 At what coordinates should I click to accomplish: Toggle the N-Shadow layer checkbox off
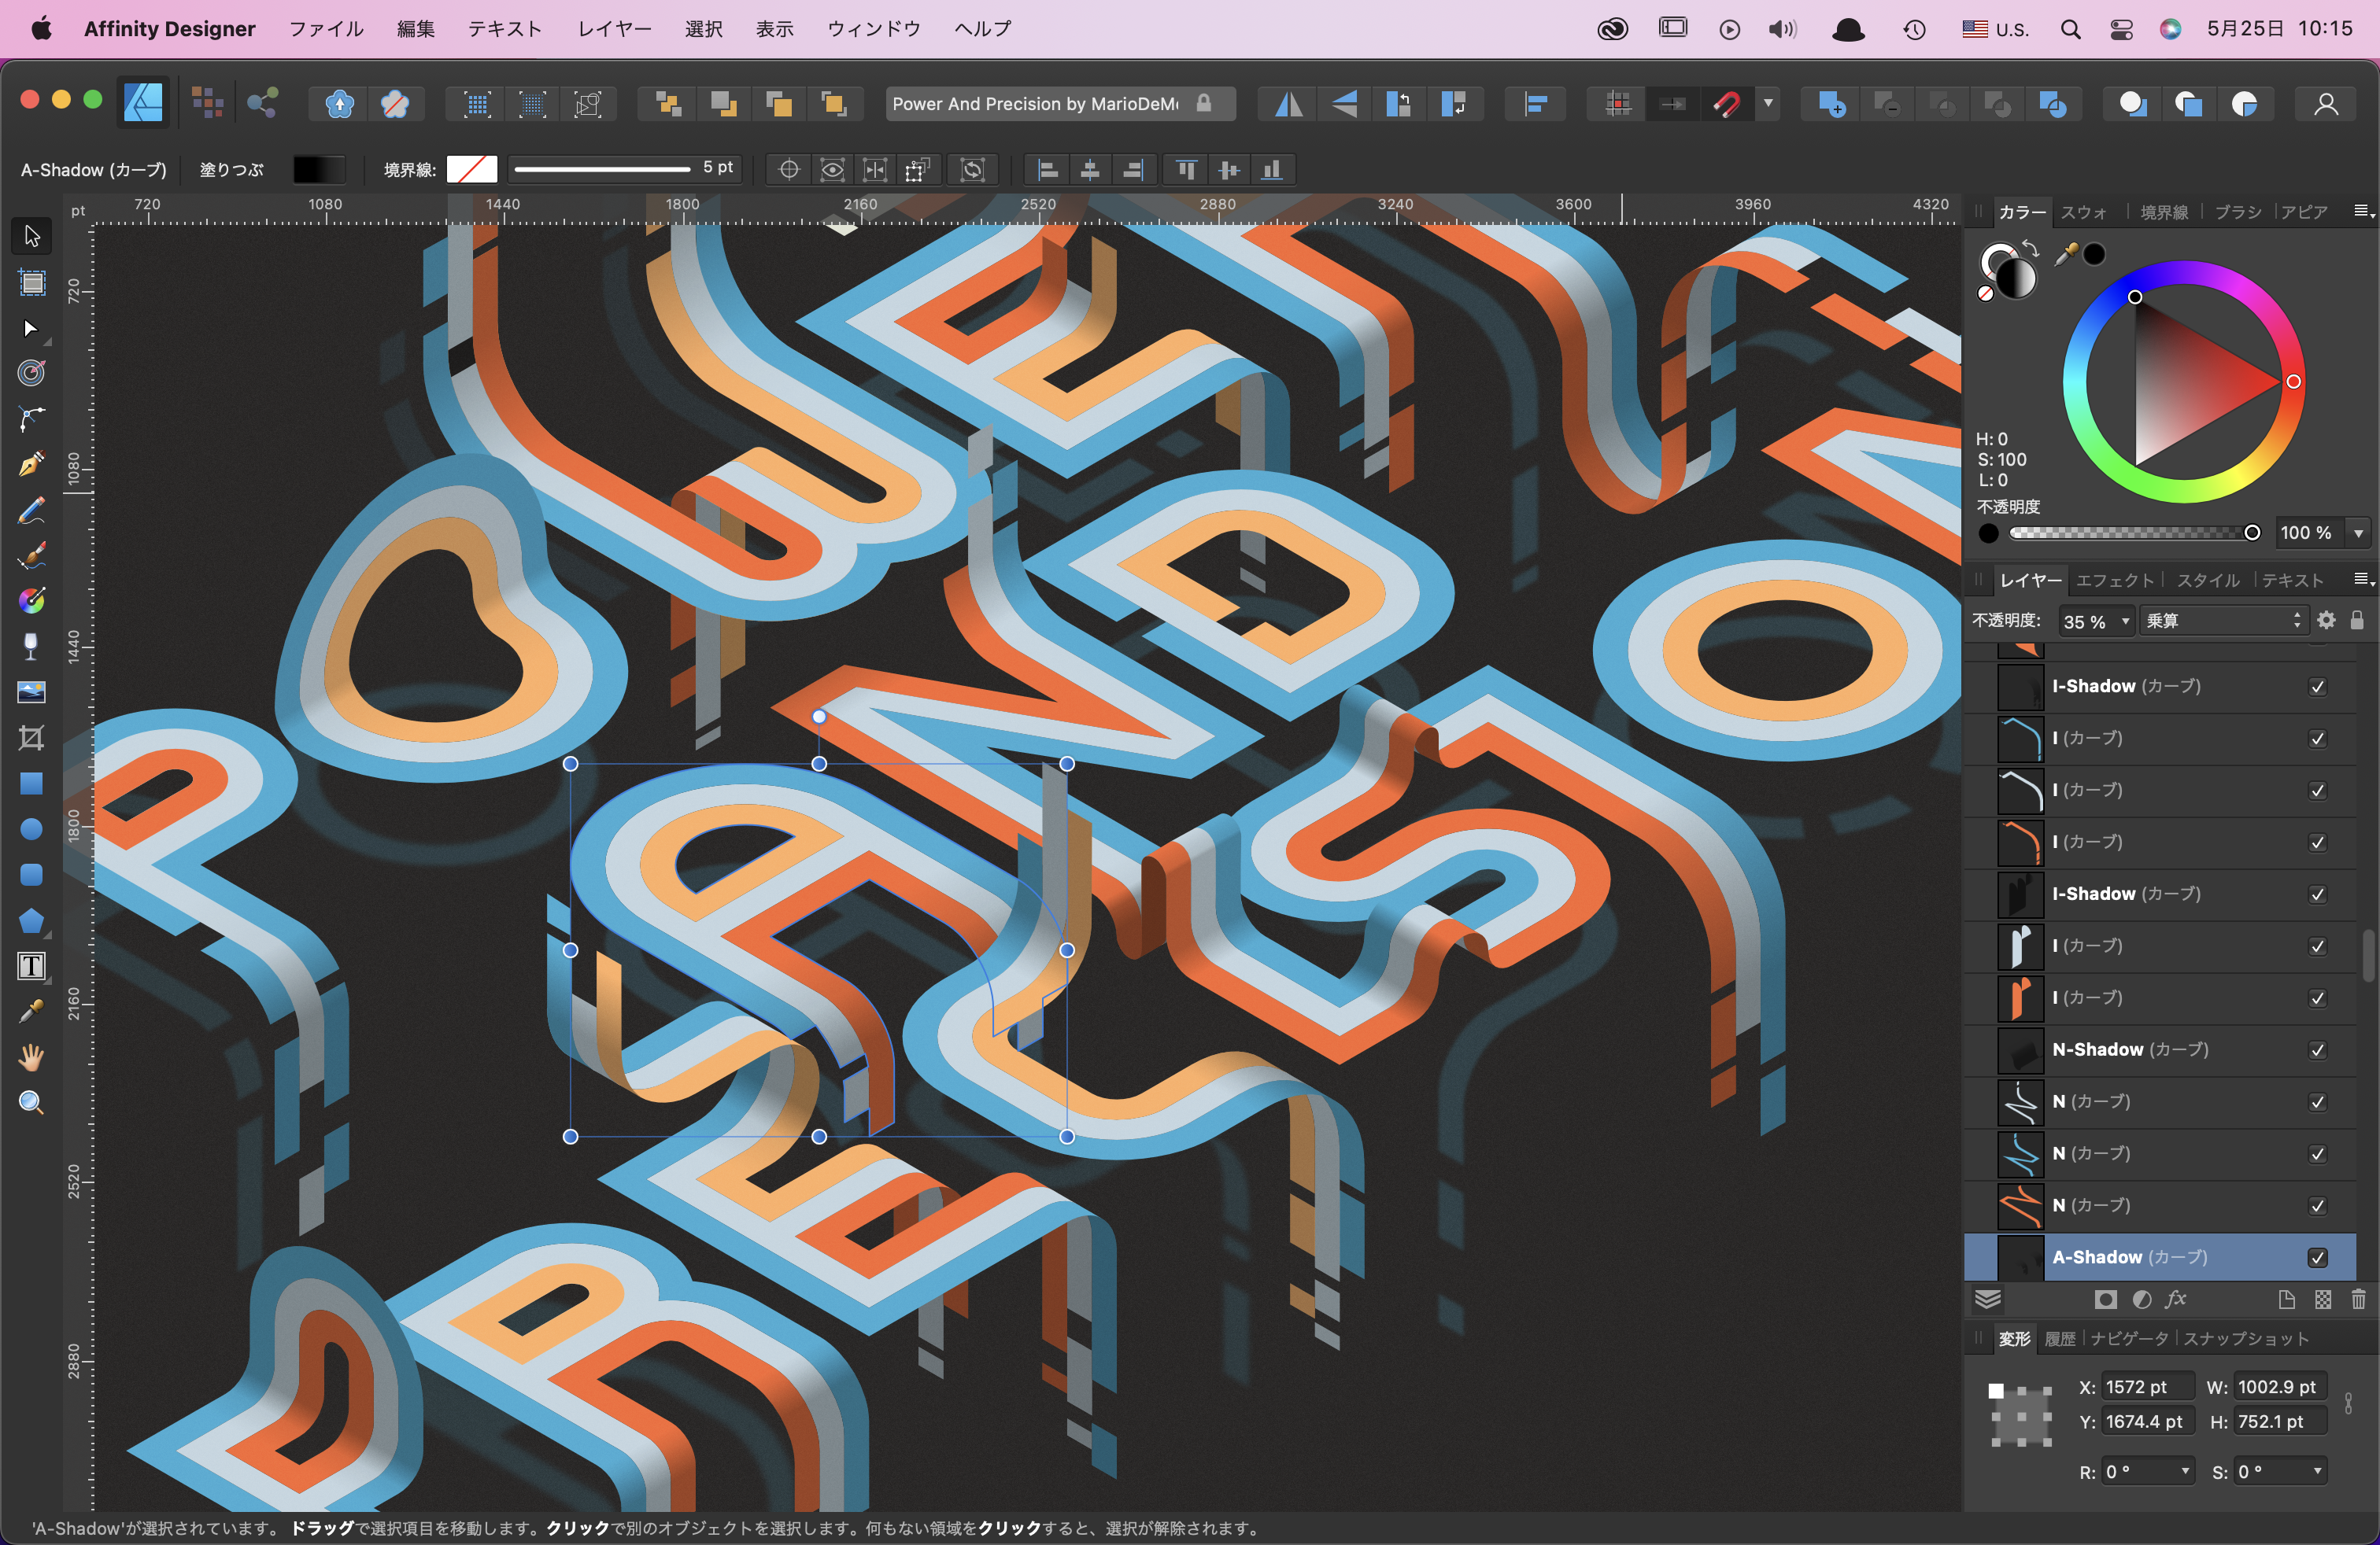click(x=2318, y=1050)
